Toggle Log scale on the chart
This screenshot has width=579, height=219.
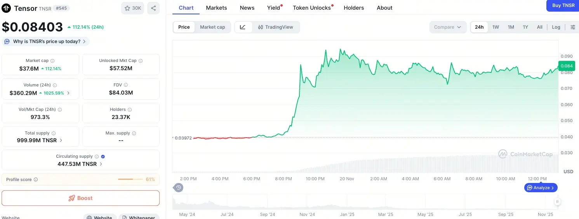click(x=556, y=27)
